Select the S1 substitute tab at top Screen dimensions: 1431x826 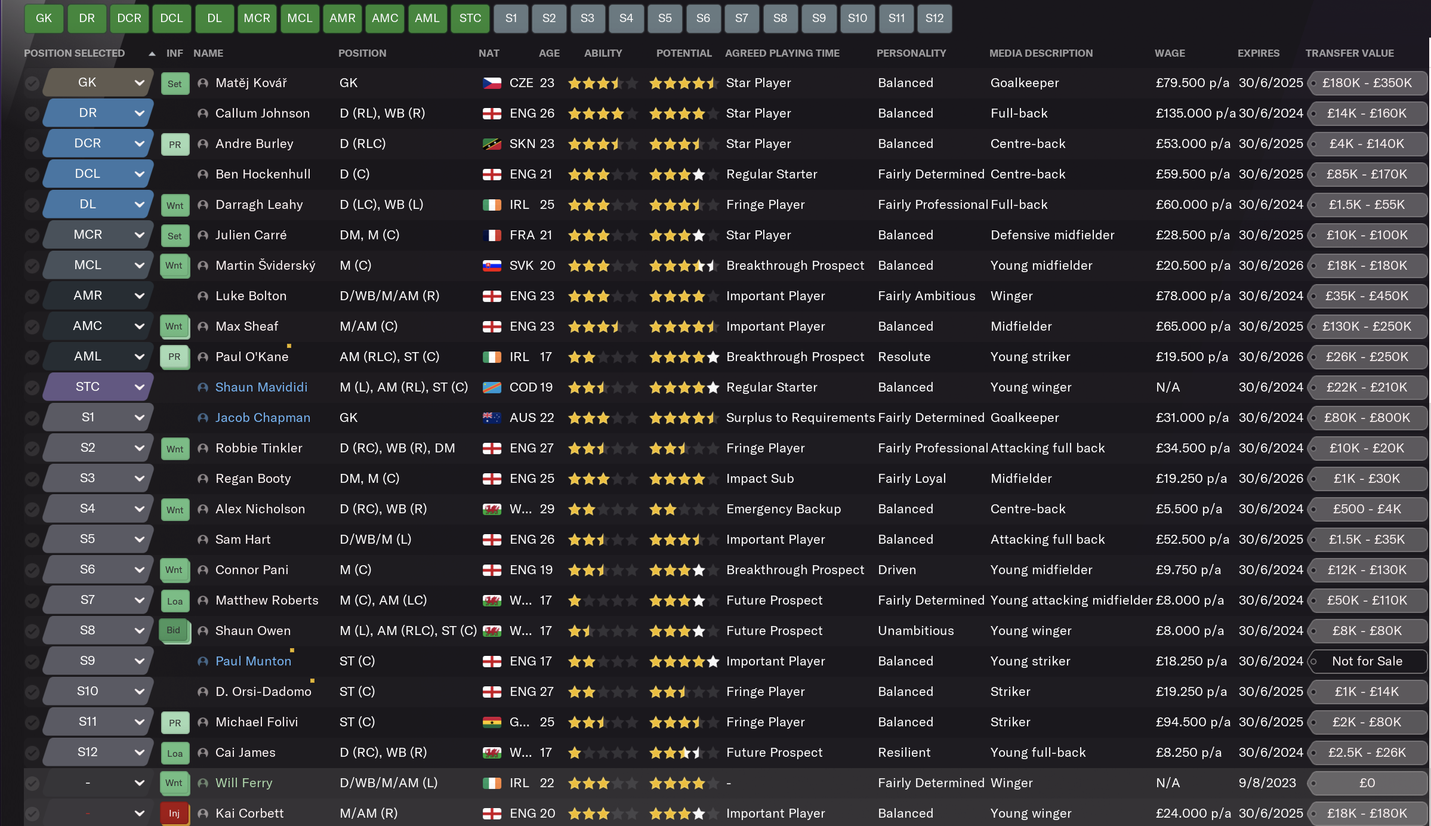coord(511,18)
